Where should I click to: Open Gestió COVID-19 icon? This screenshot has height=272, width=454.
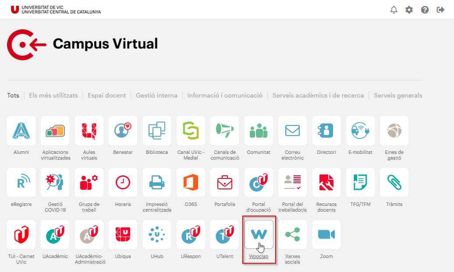click(x=55, y=183)
